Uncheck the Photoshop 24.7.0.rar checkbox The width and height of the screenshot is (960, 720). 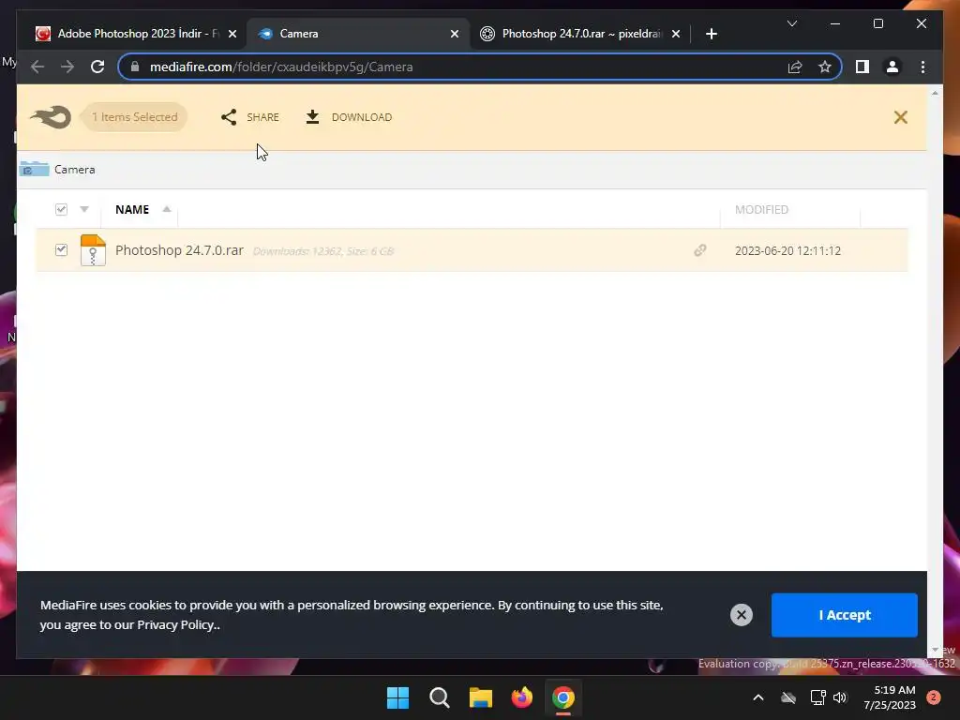pos(61,249)
